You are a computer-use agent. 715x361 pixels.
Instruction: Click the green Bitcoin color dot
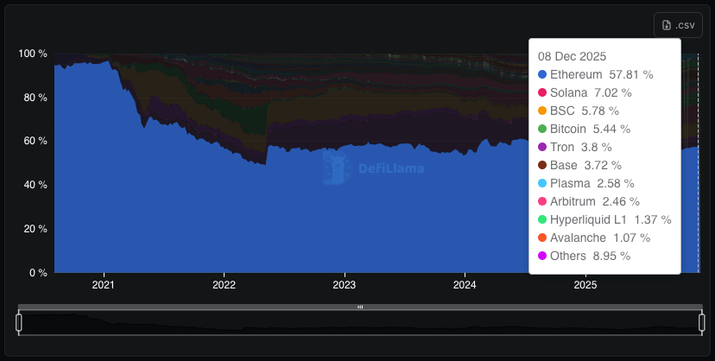(542, 129)
